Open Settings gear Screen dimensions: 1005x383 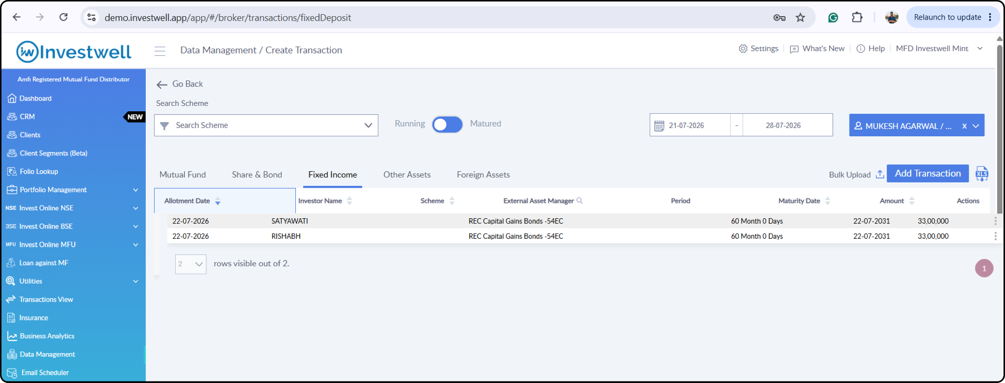pos(759,49)
